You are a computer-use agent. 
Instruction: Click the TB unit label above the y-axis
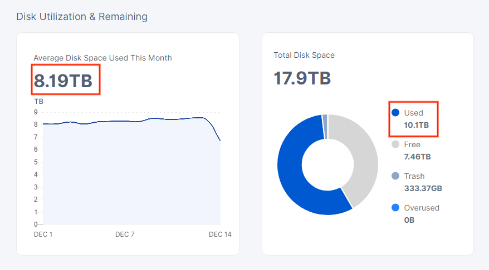point(39,101)
